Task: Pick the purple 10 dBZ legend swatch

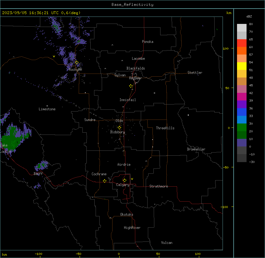Action: (242, 143)
